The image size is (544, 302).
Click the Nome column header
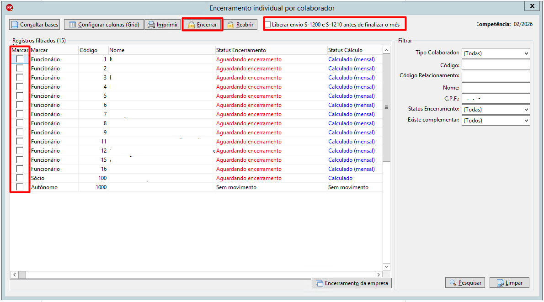(161, 50)
